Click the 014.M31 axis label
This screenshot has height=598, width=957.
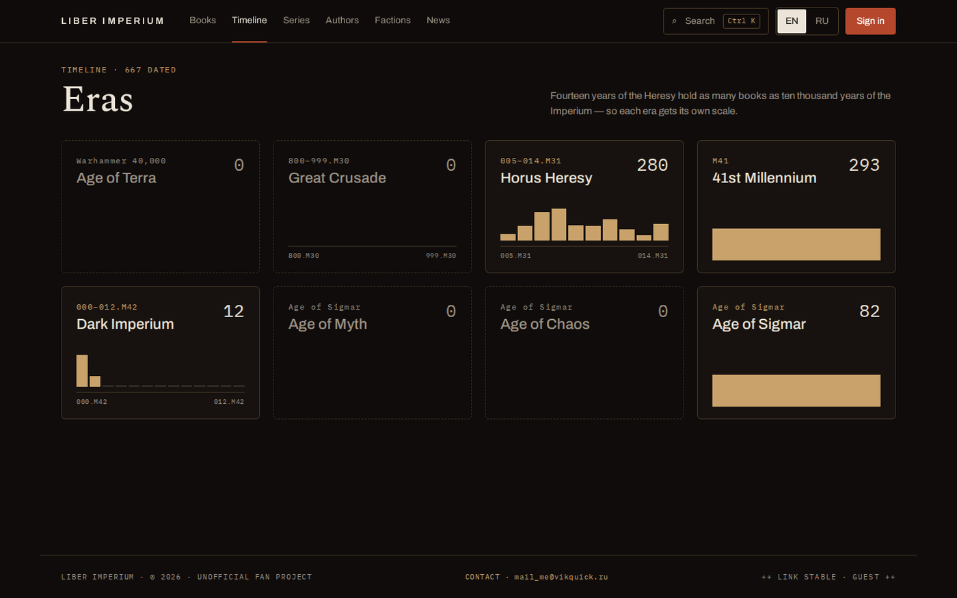click(653, 256)
